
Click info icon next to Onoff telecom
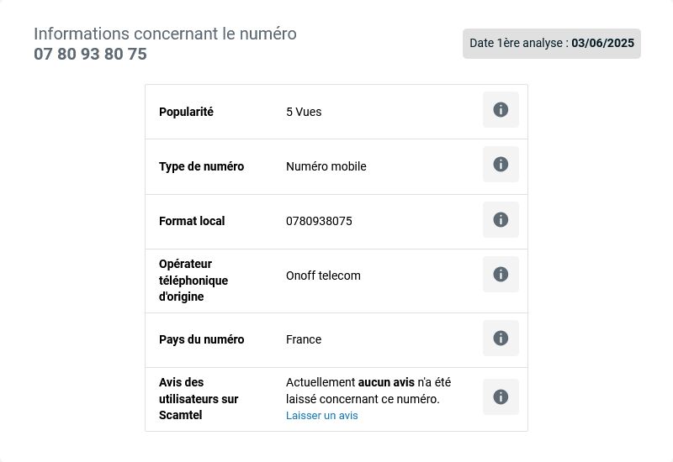click(501, 275)
